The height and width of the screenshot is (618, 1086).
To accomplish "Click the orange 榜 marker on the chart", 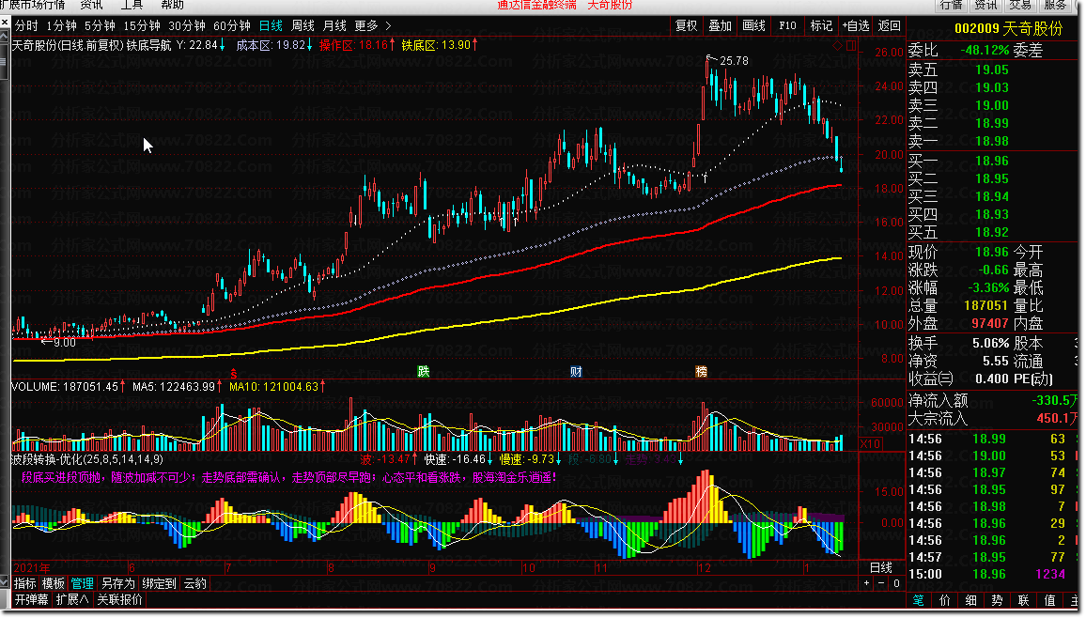I will pyautogui.click(x=701, y=372).
